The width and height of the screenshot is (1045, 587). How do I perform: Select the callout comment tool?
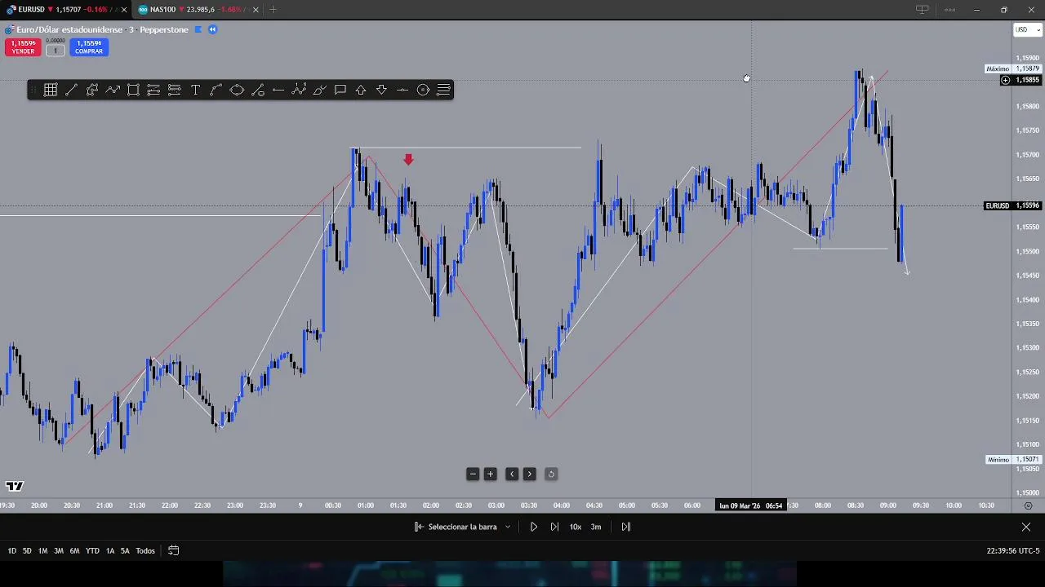(340, 90)
